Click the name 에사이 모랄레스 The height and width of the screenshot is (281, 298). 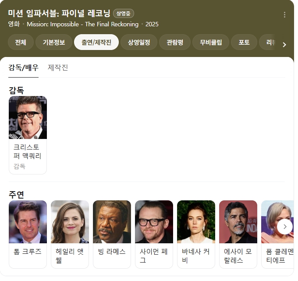click(x=238, y=256)
